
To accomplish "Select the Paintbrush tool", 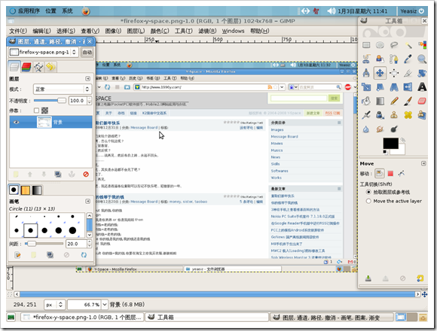I will (x=408, y=101).
